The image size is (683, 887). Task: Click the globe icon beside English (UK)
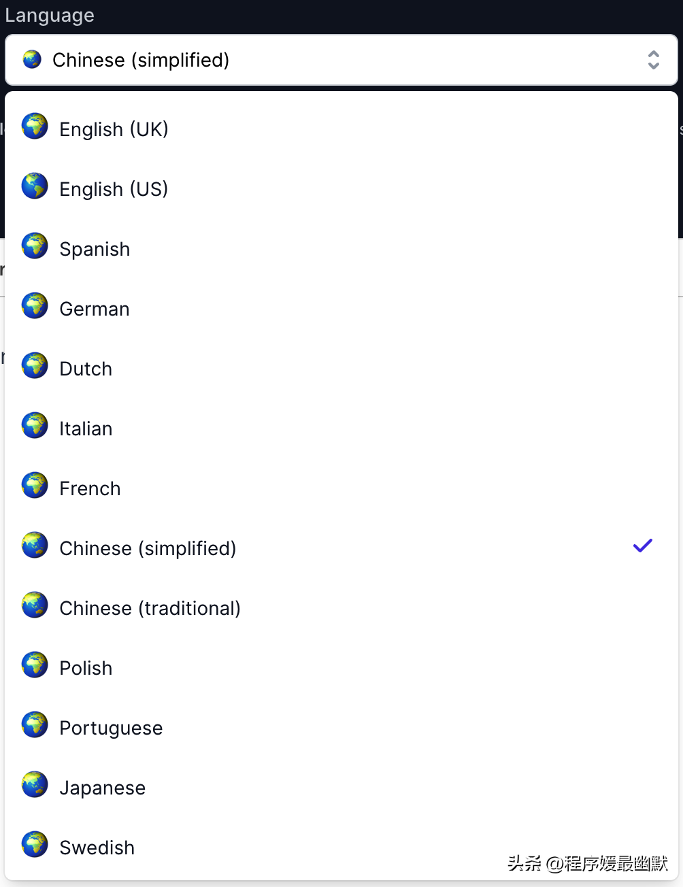point(35,127)
